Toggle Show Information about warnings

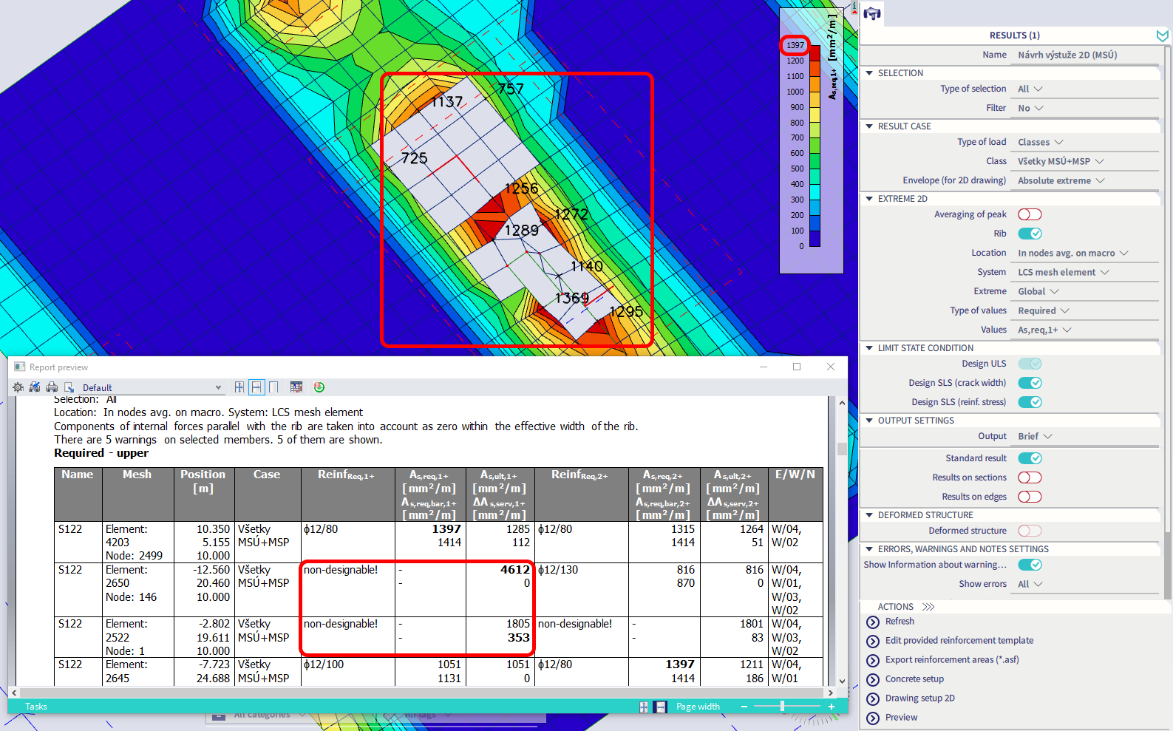[x=1030, y=565]
